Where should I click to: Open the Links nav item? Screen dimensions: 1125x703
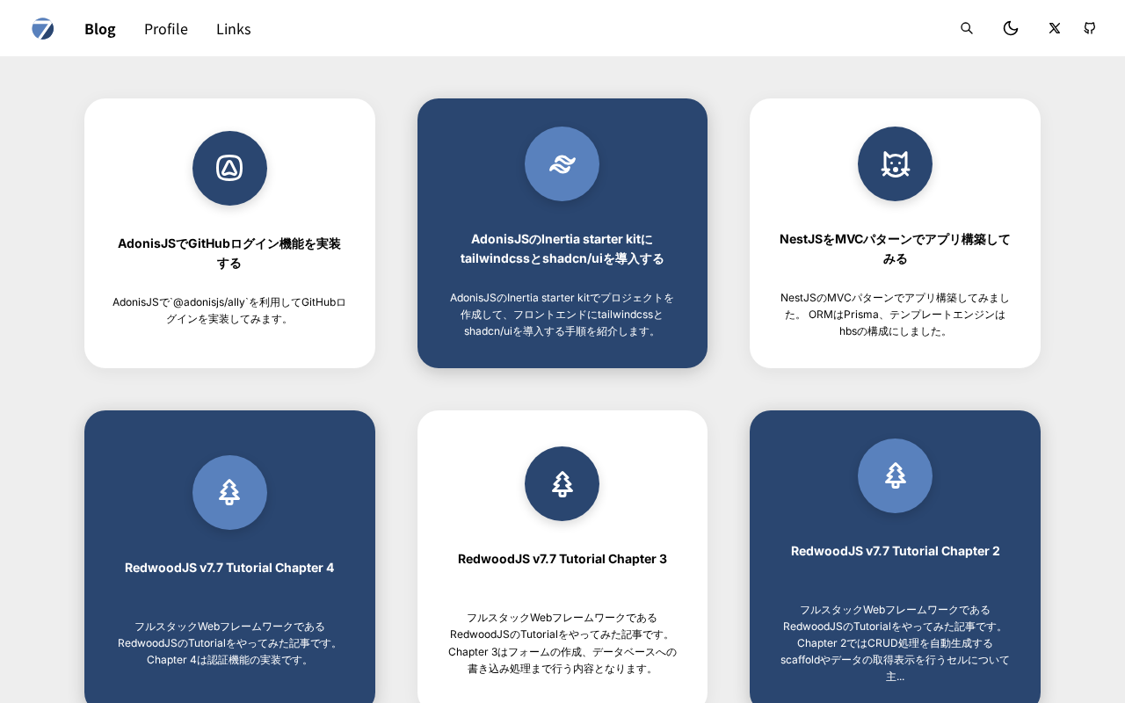click(x=234, y=29)
